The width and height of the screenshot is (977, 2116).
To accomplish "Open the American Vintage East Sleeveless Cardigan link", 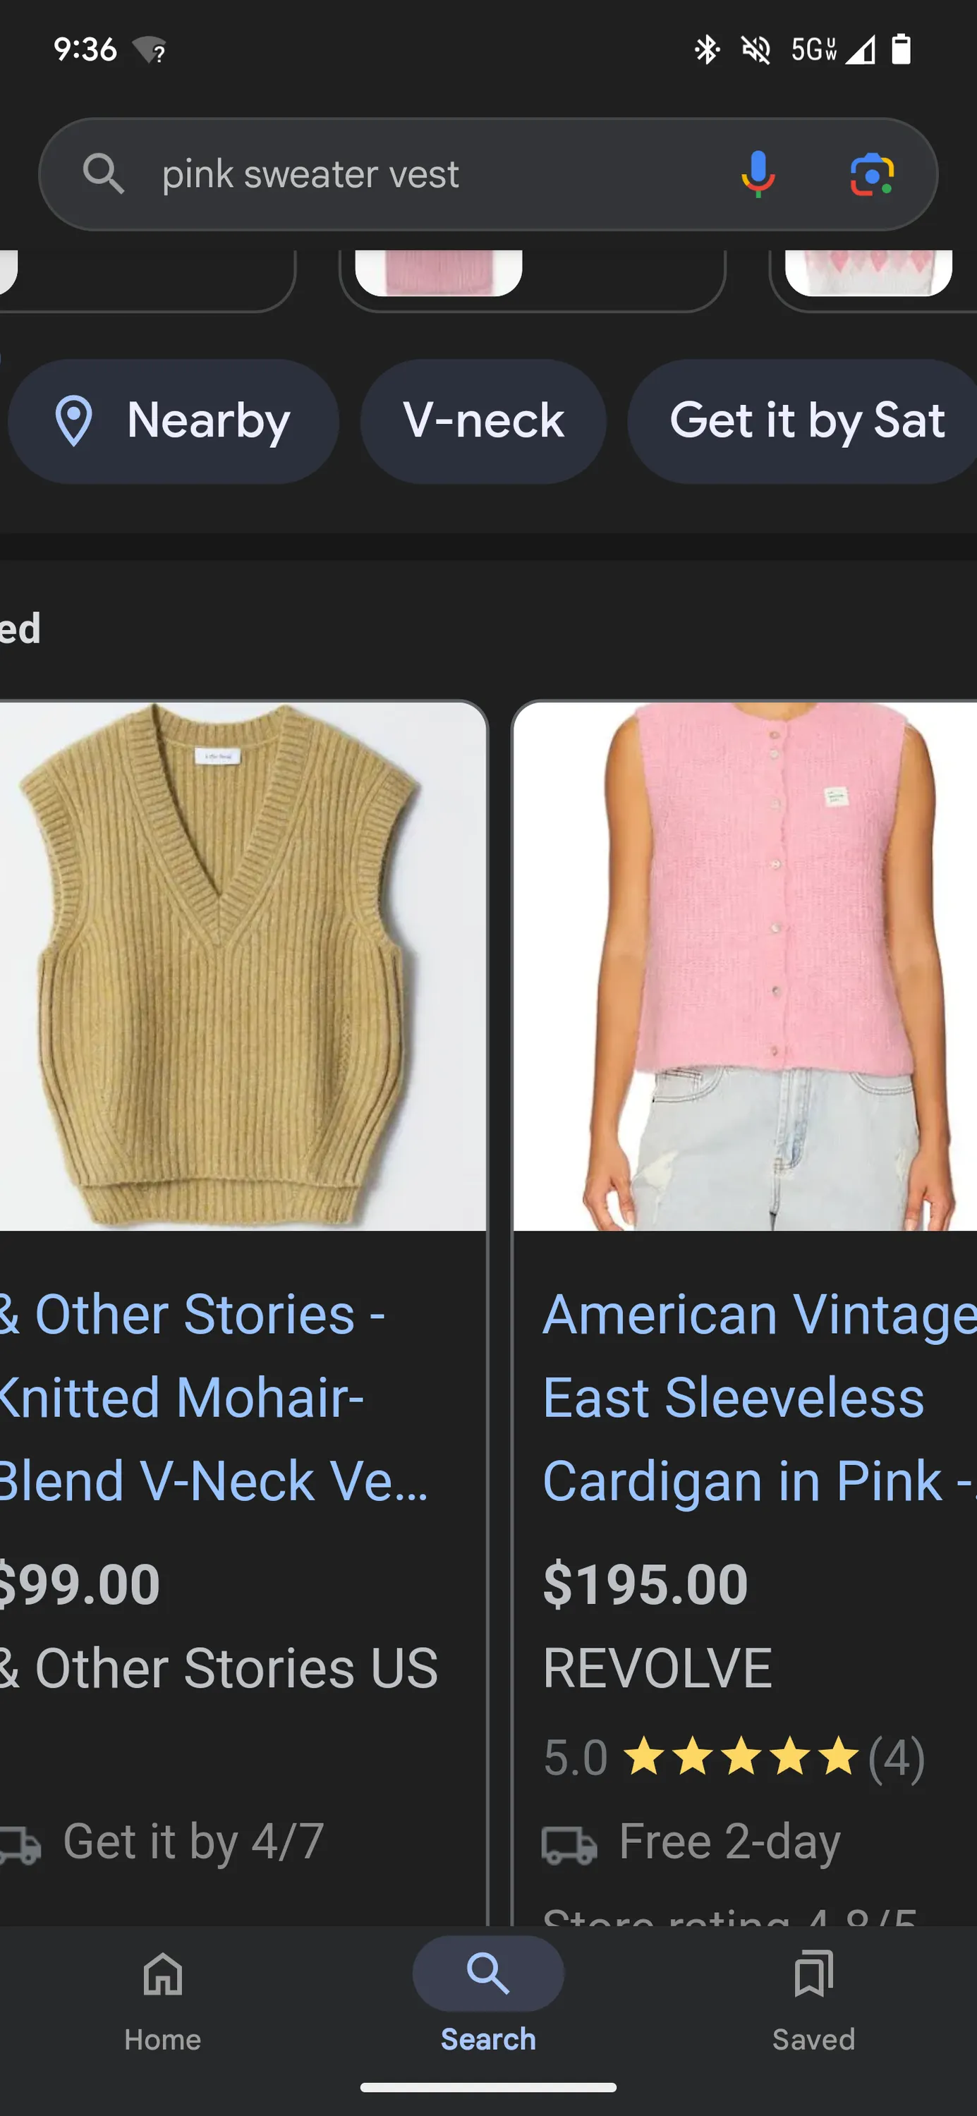I will (x=758, y=1397).
